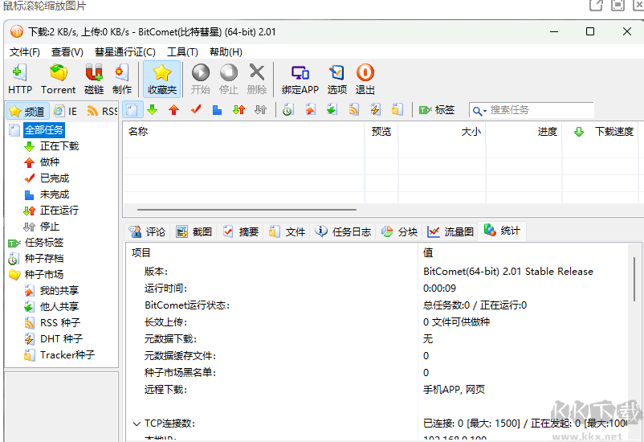Switch to the RSS sidebar tab
The image size is (644, 442).
[x=102, y=111]
